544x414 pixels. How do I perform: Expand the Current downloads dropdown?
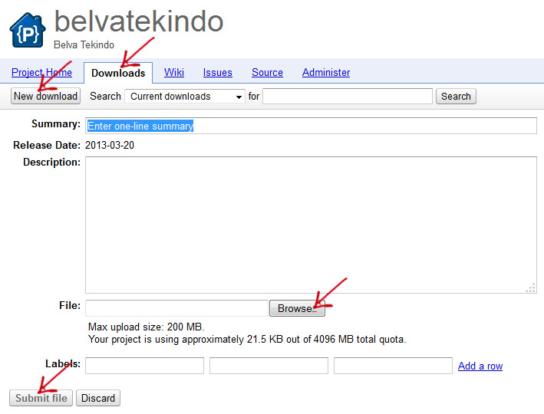pos(185,97)
